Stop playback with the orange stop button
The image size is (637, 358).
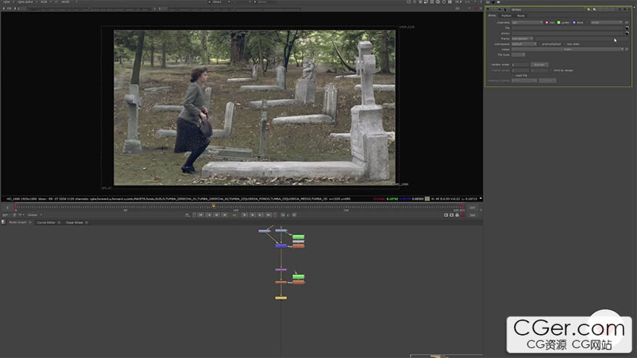coord(235,215)
